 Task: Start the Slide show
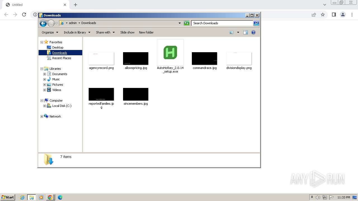pyautogui.click(x=127, y=32)
